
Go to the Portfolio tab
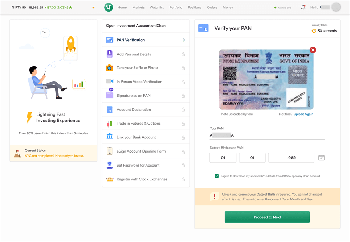tap(176, 7)
